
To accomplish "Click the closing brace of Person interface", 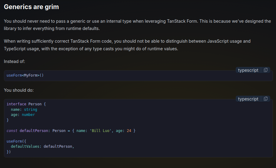I will point(8,120).
